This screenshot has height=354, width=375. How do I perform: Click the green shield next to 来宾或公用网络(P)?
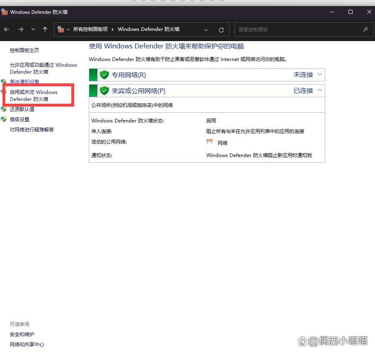(x=104, y=91)
